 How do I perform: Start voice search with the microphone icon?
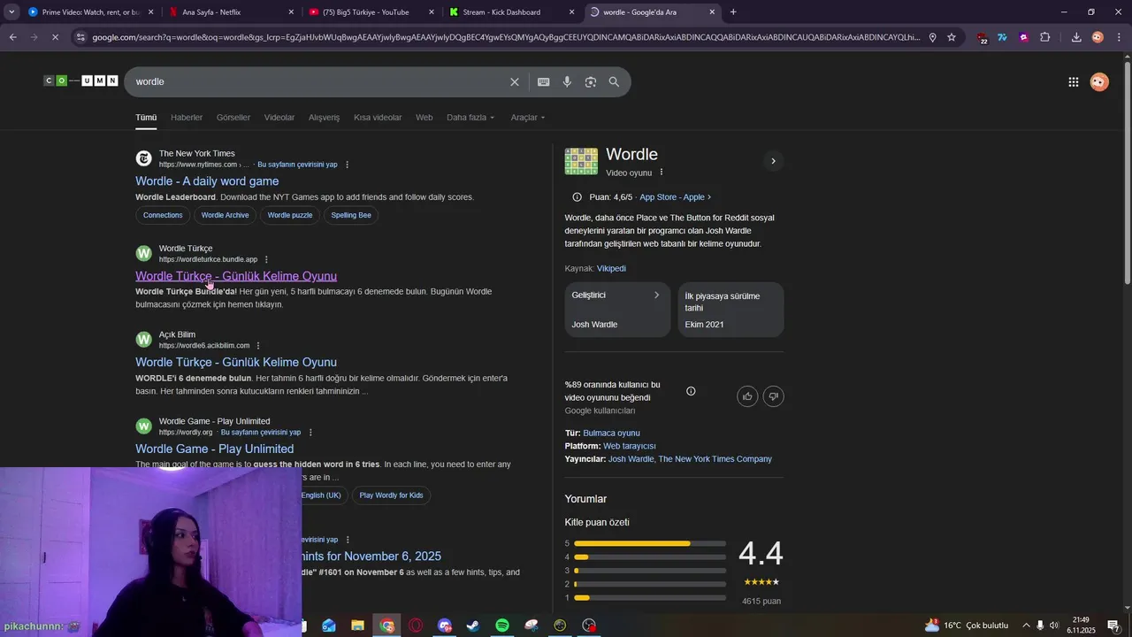click(567, 81)
